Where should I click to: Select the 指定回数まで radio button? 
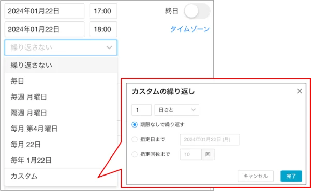(x=135, y=154)
